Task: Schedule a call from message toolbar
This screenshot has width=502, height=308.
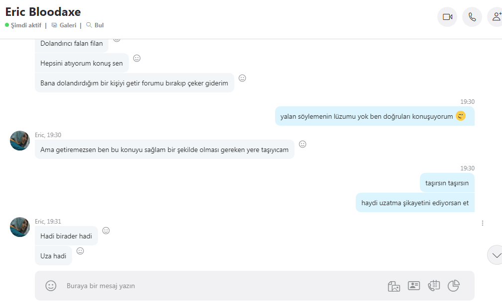Action: 434,286
